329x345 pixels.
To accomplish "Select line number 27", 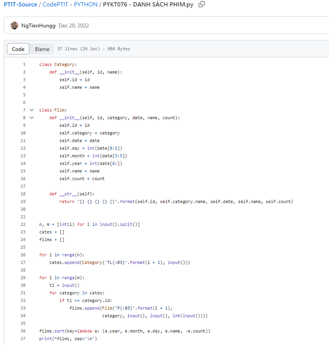I will [x=23, y=263].
